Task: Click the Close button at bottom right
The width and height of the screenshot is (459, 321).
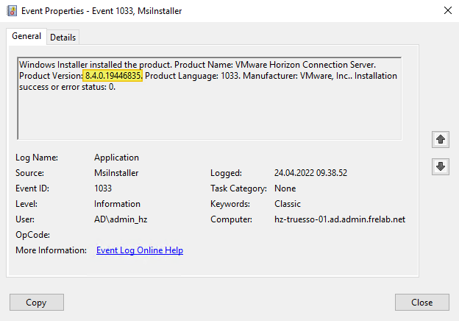Action: [421, 302]
